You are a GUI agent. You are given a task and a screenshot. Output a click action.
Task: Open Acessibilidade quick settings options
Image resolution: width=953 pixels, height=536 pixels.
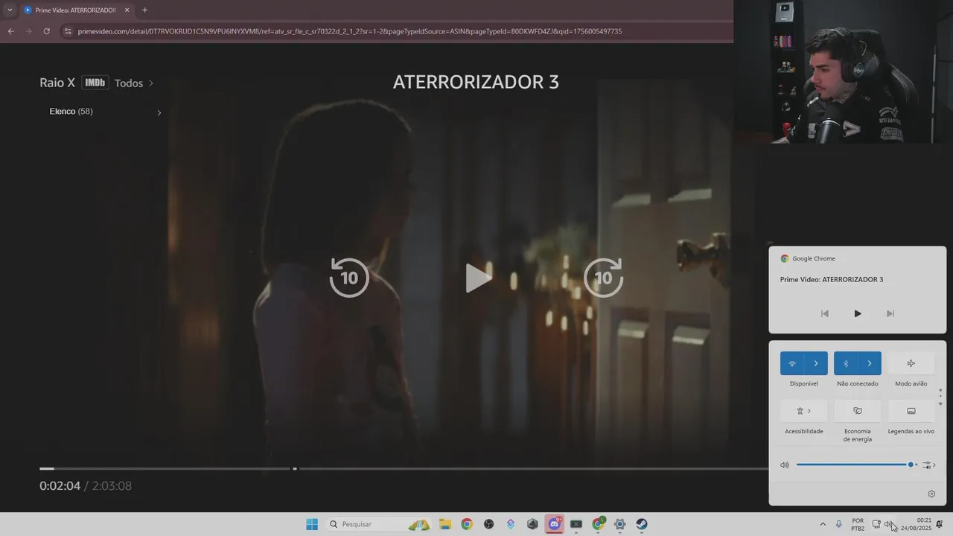point(804,411)
